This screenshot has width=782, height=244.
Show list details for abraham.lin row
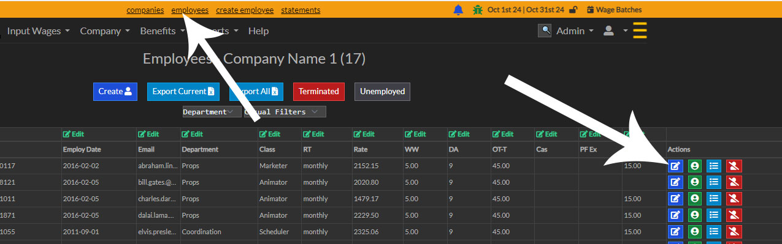point(714,166)
